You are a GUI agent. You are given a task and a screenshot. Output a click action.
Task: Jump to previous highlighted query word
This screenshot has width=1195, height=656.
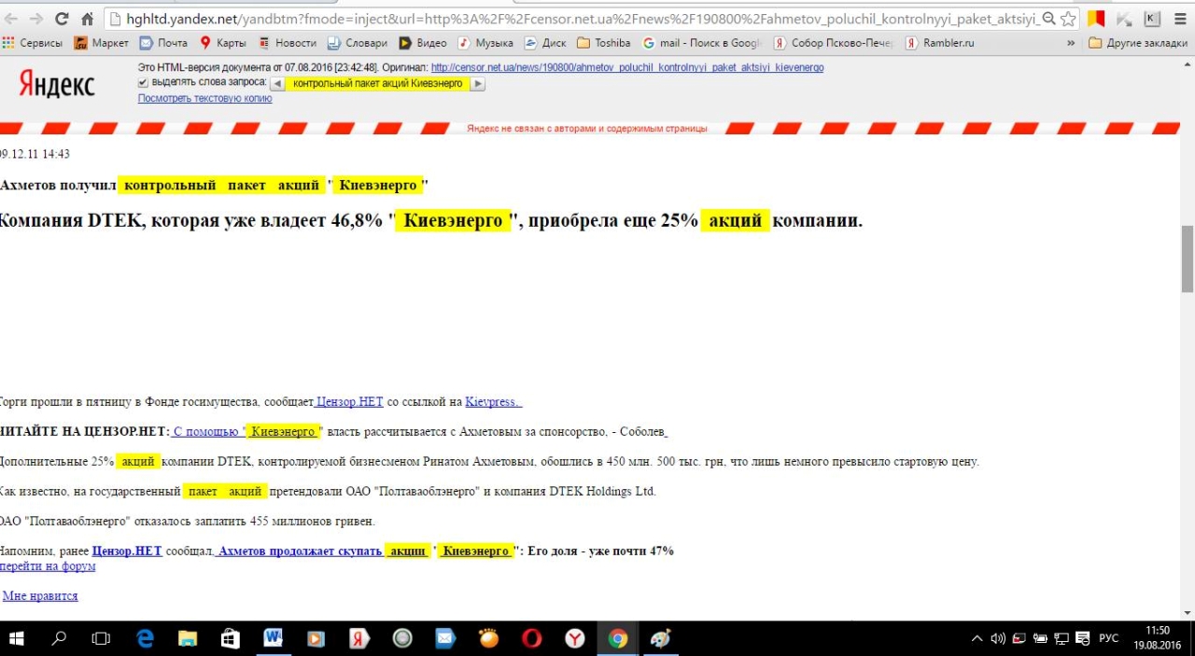point(276,83)
